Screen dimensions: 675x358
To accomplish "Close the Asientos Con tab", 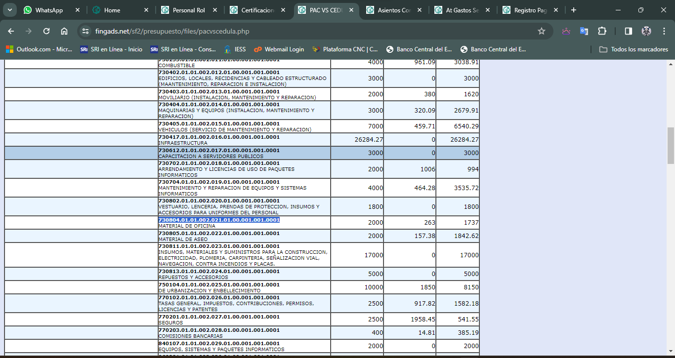I will click(x=419, y=10).
